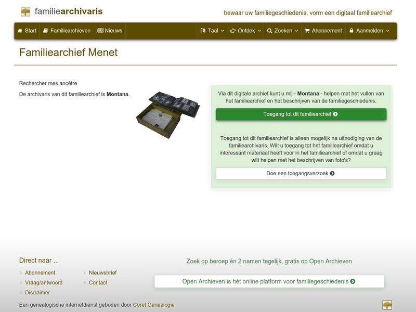Select the book icon next to Familiearchieven
Screen dimensions: 416x312
(x=46, y=31)
